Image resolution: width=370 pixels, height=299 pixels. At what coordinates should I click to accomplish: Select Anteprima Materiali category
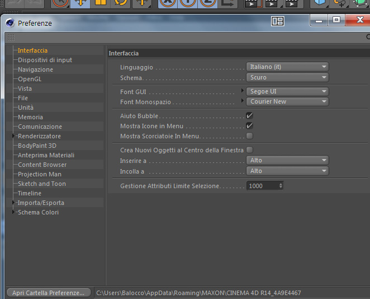pyautogui.click(x=46, y=155)
